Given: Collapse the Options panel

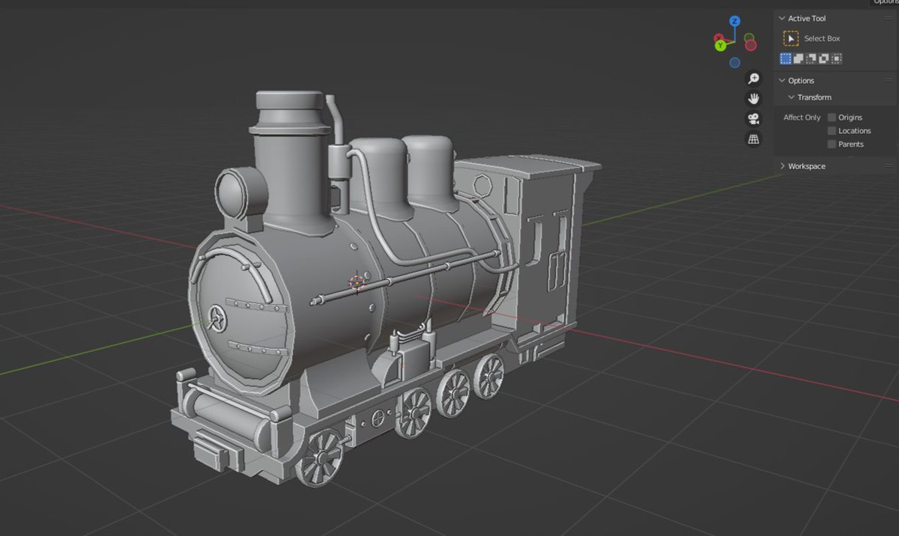Looking at the screenshot, I should pyautogui.click(x=782, y=81).
